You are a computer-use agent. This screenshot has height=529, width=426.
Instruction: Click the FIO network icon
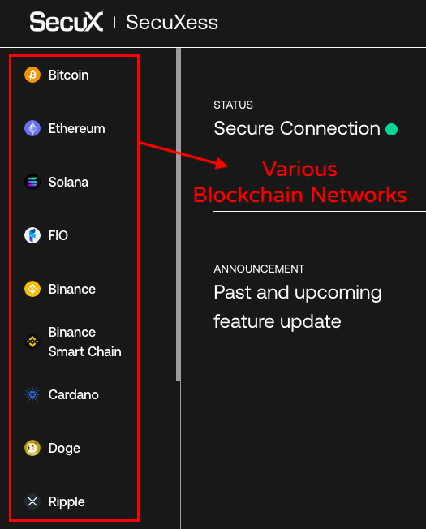pyautogui.click(x=32, y=235)
